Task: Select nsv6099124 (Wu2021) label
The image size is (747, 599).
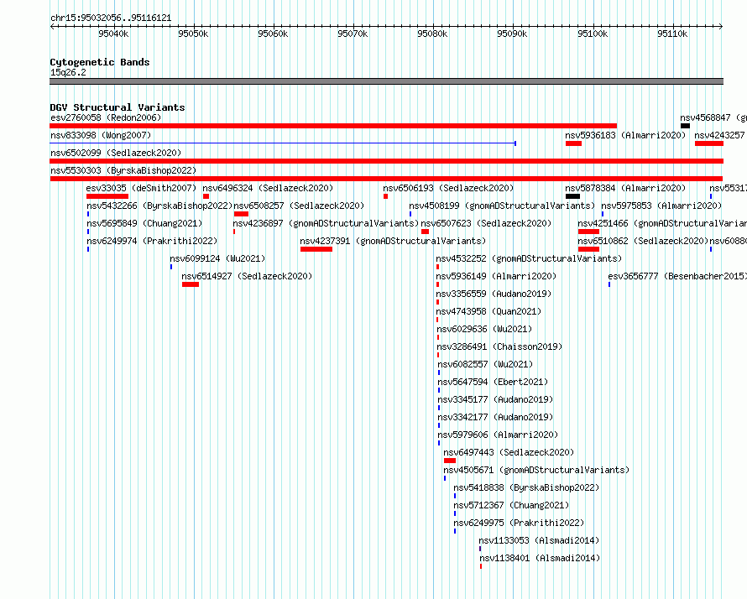Action: tap(217, 258)
